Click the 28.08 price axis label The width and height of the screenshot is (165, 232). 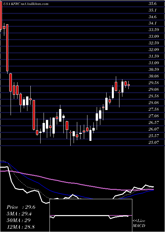point(153,103)
